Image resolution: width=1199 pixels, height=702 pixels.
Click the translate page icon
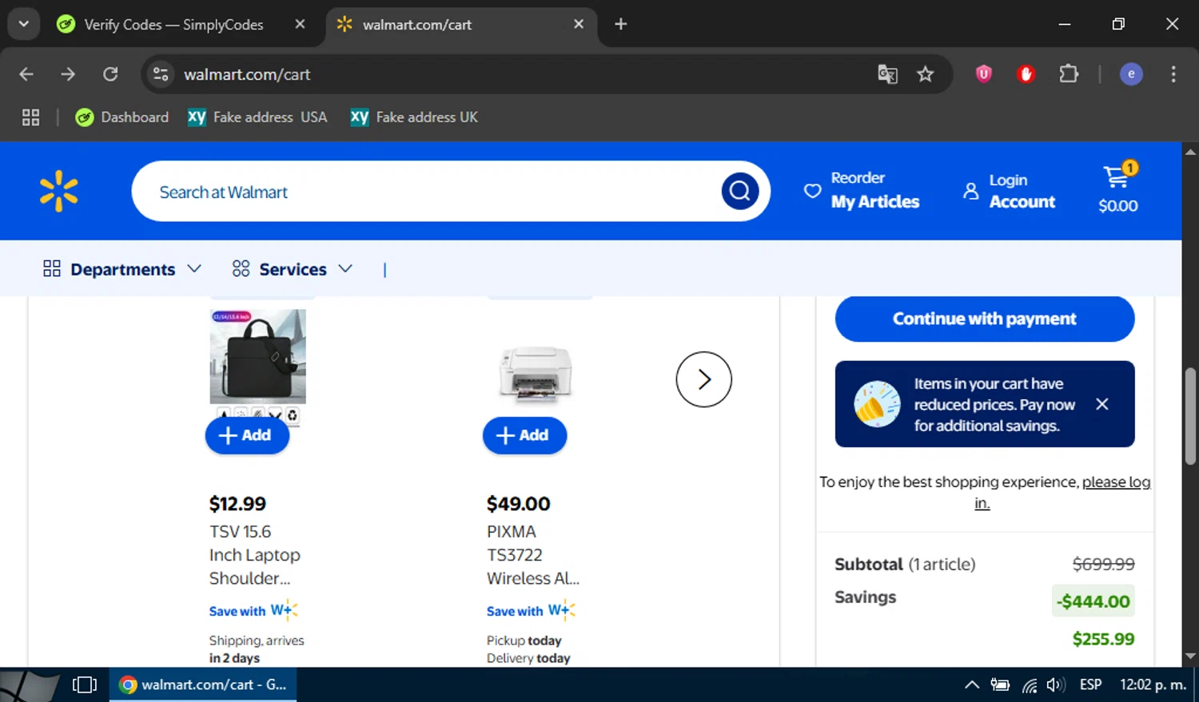pyautogui.click(x=887, y=74)
